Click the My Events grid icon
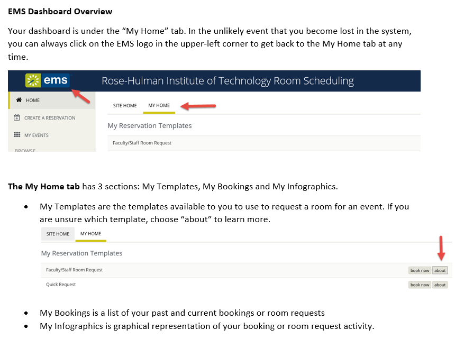 pos(17,134)
